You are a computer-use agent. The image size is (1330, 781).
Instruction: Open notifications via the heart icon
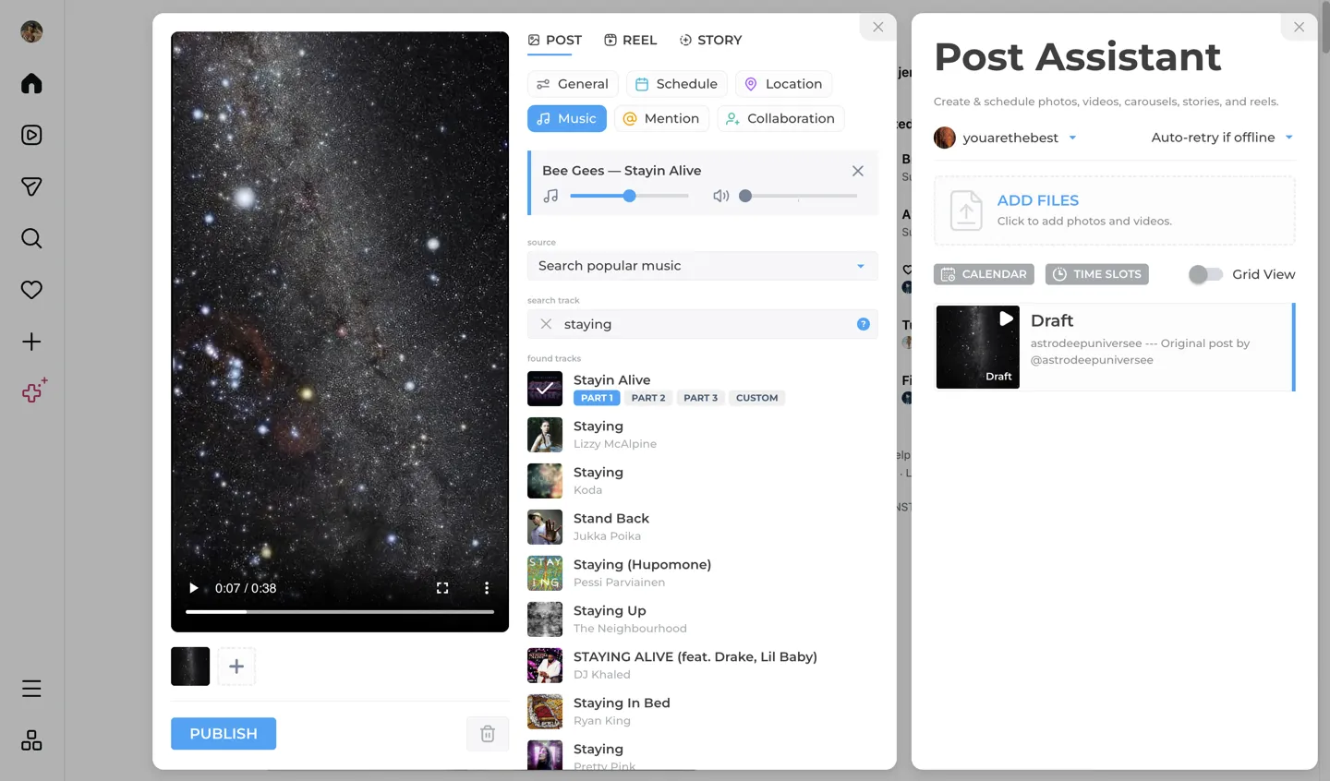[x=30, y=289]
